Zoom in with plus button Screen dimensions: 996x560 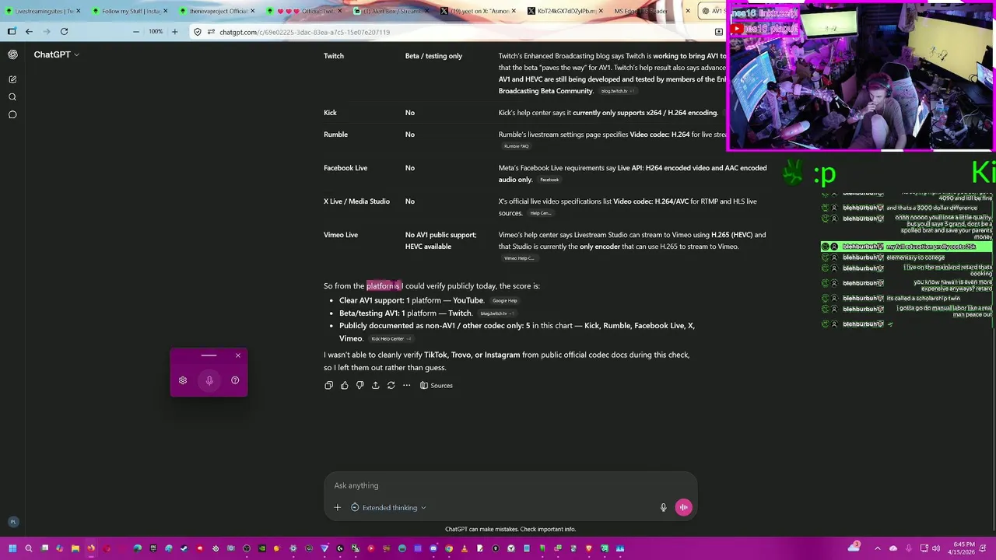point(174,32)
